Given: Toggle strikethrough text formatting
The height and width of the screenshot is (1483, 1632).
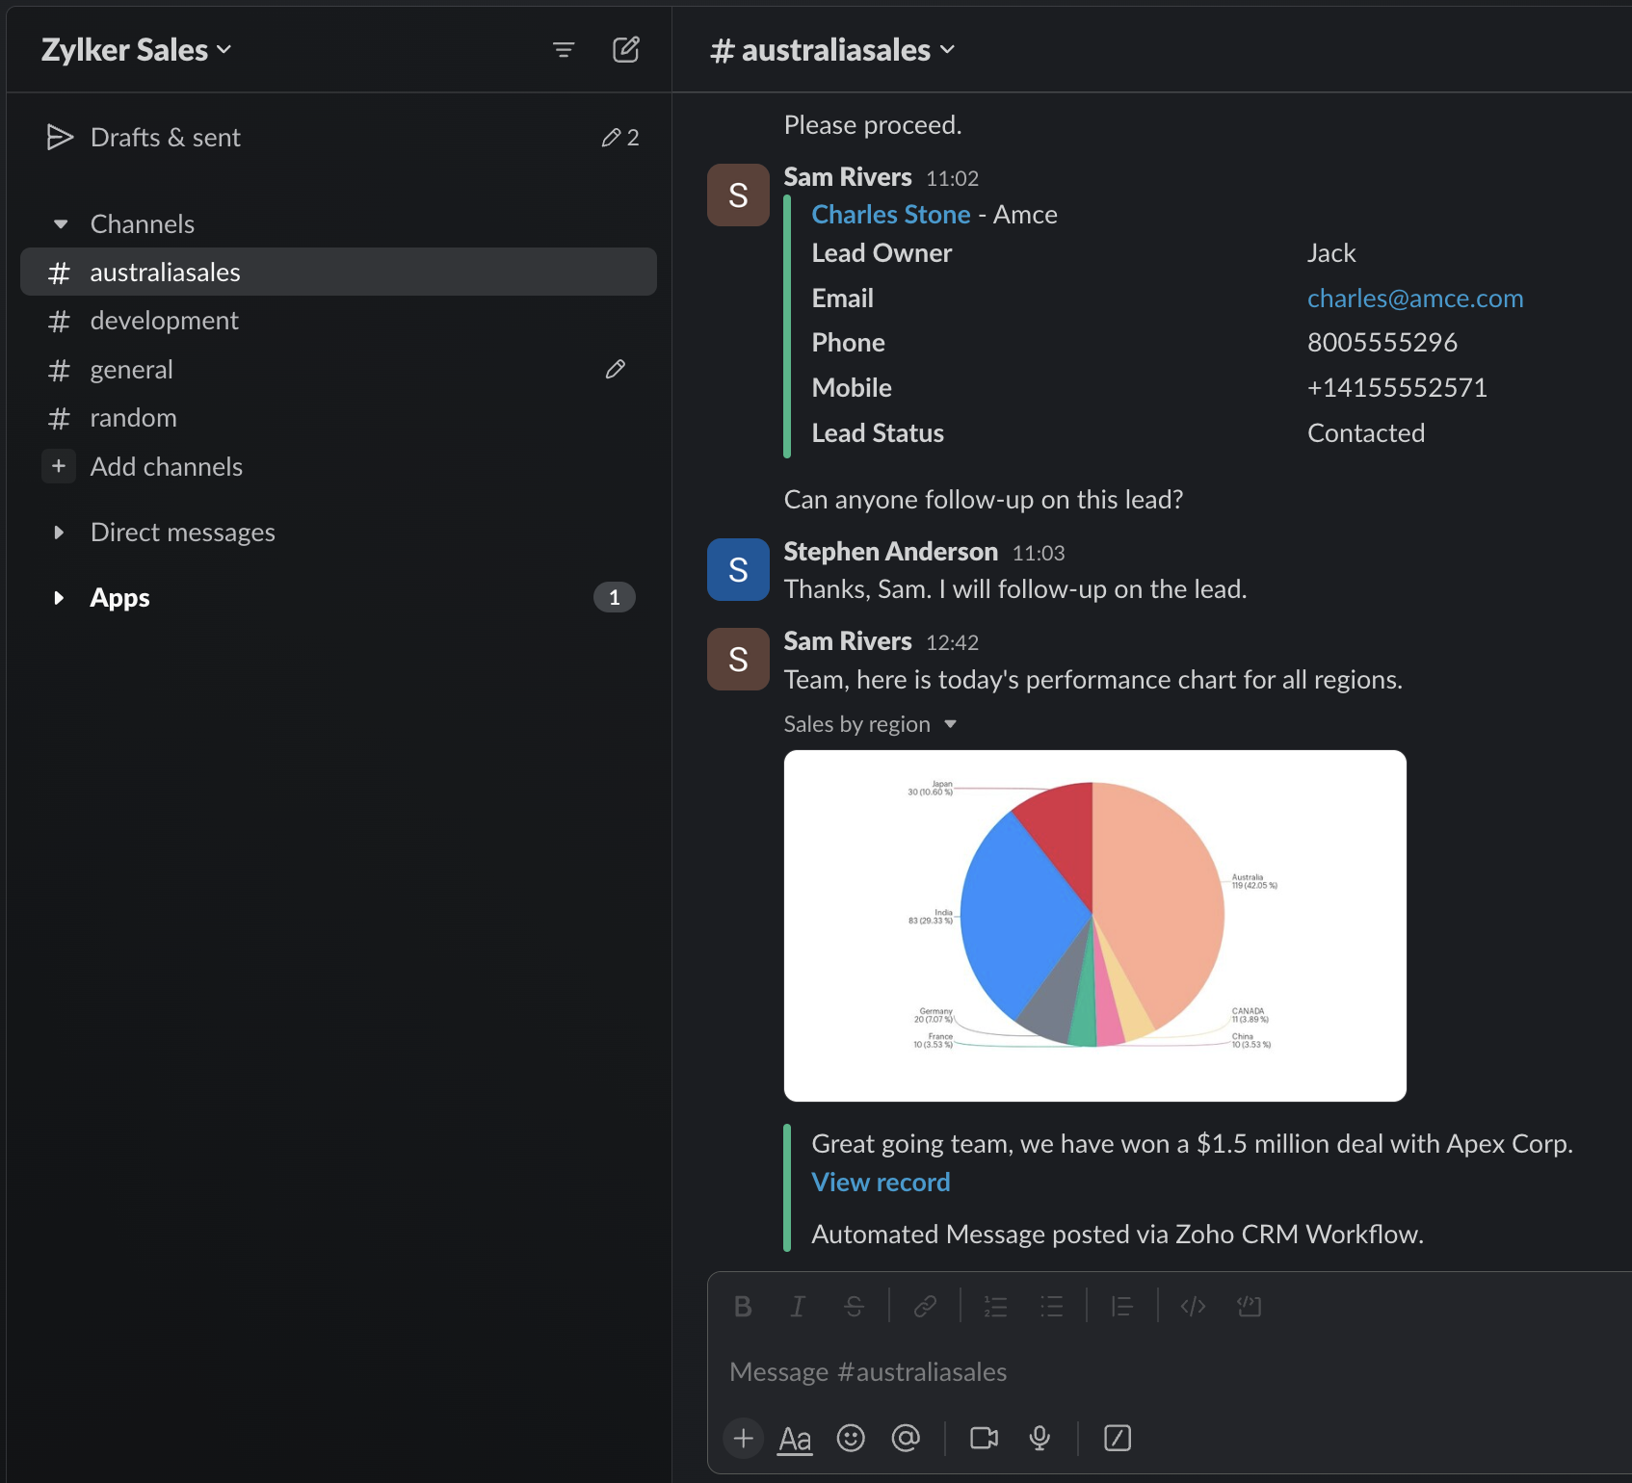Looking at the screenshot, I should pos(854,1306).
